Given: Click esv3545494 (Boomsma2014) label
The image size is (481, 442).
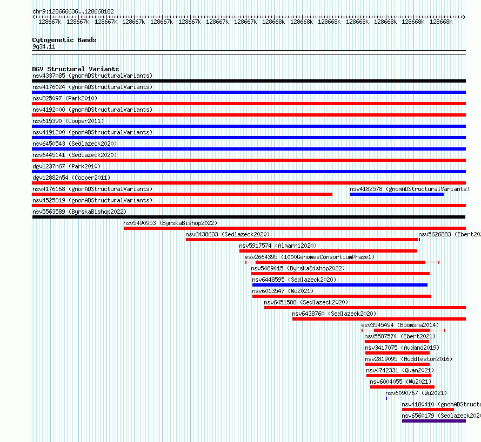Looking at the screenshot, I should 400,325.
